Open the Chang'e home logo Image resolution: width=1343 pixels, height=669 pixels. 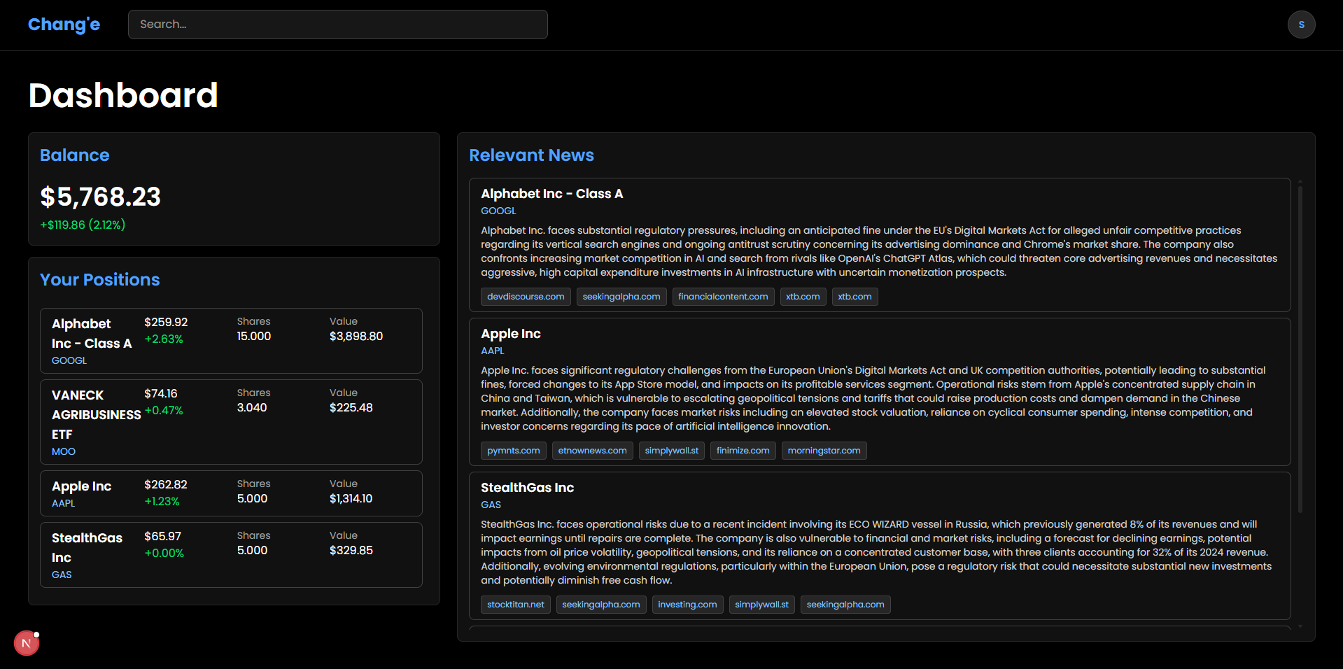64,24
